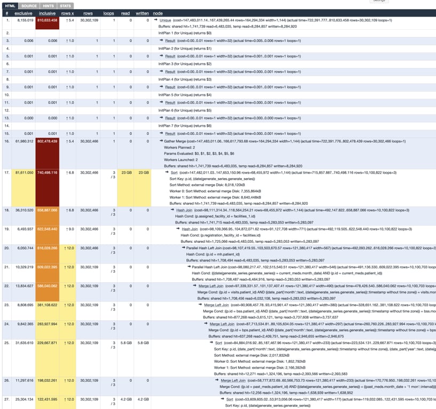436x409 pixels.
Task: Open the Merge Left Join link in row 23
Action: tap(216, 305)
